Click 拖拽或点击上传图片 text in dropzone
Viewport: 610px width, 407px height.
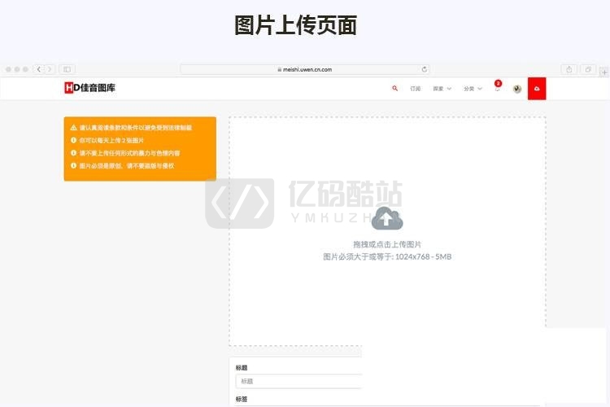click(387, 244)
